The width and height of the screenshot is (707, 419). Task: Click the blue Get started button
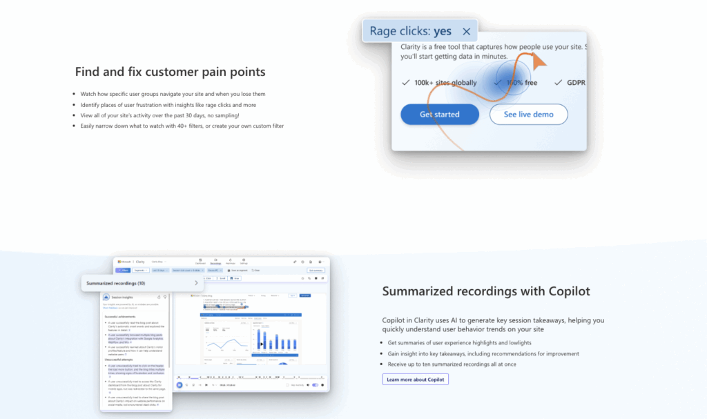coord(440,114)
